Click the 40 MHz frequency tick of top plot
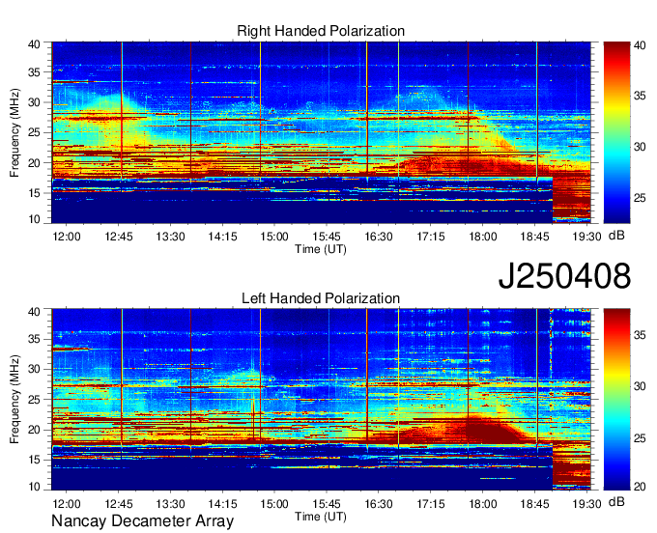The width and height of the screenshot is (657, 533). coord(35,44)
